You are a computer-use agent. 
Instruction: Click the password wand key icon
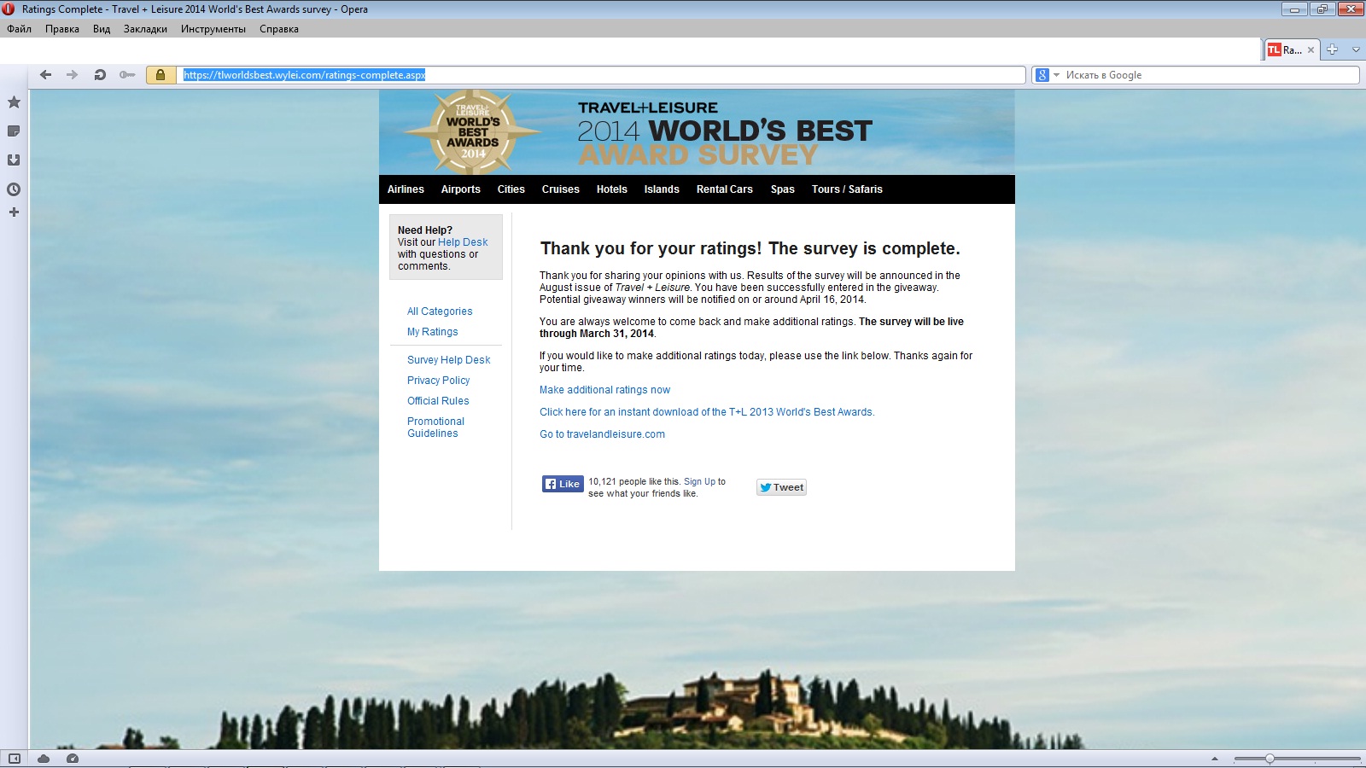tap(127, 75)
